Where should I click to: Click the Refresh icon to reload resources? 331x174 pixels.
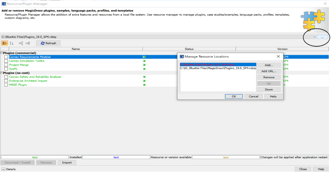(43, 43)
